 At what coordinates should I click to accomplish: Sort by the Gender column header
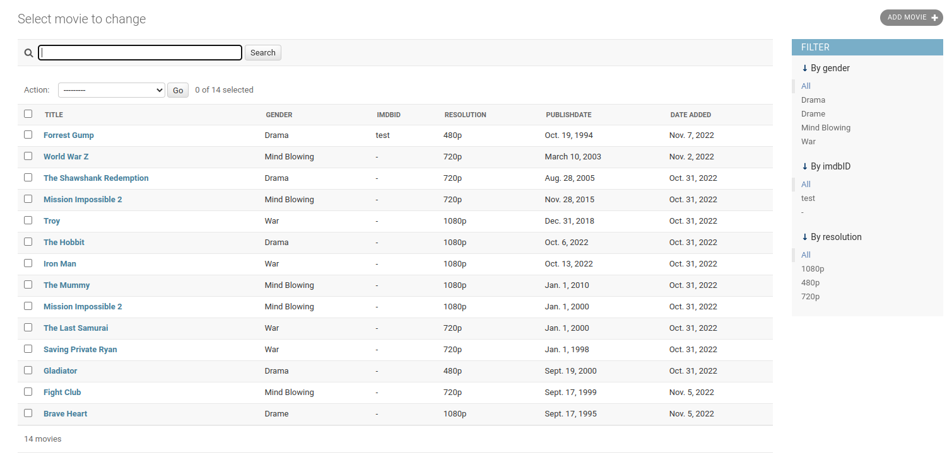coord(279,115)
